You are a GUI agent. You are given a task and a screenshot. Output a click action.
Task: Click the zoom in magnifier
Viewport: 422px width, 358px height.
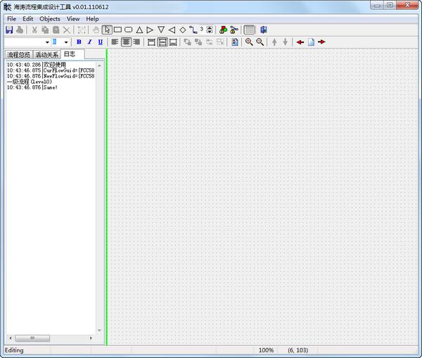pos(249,42)
